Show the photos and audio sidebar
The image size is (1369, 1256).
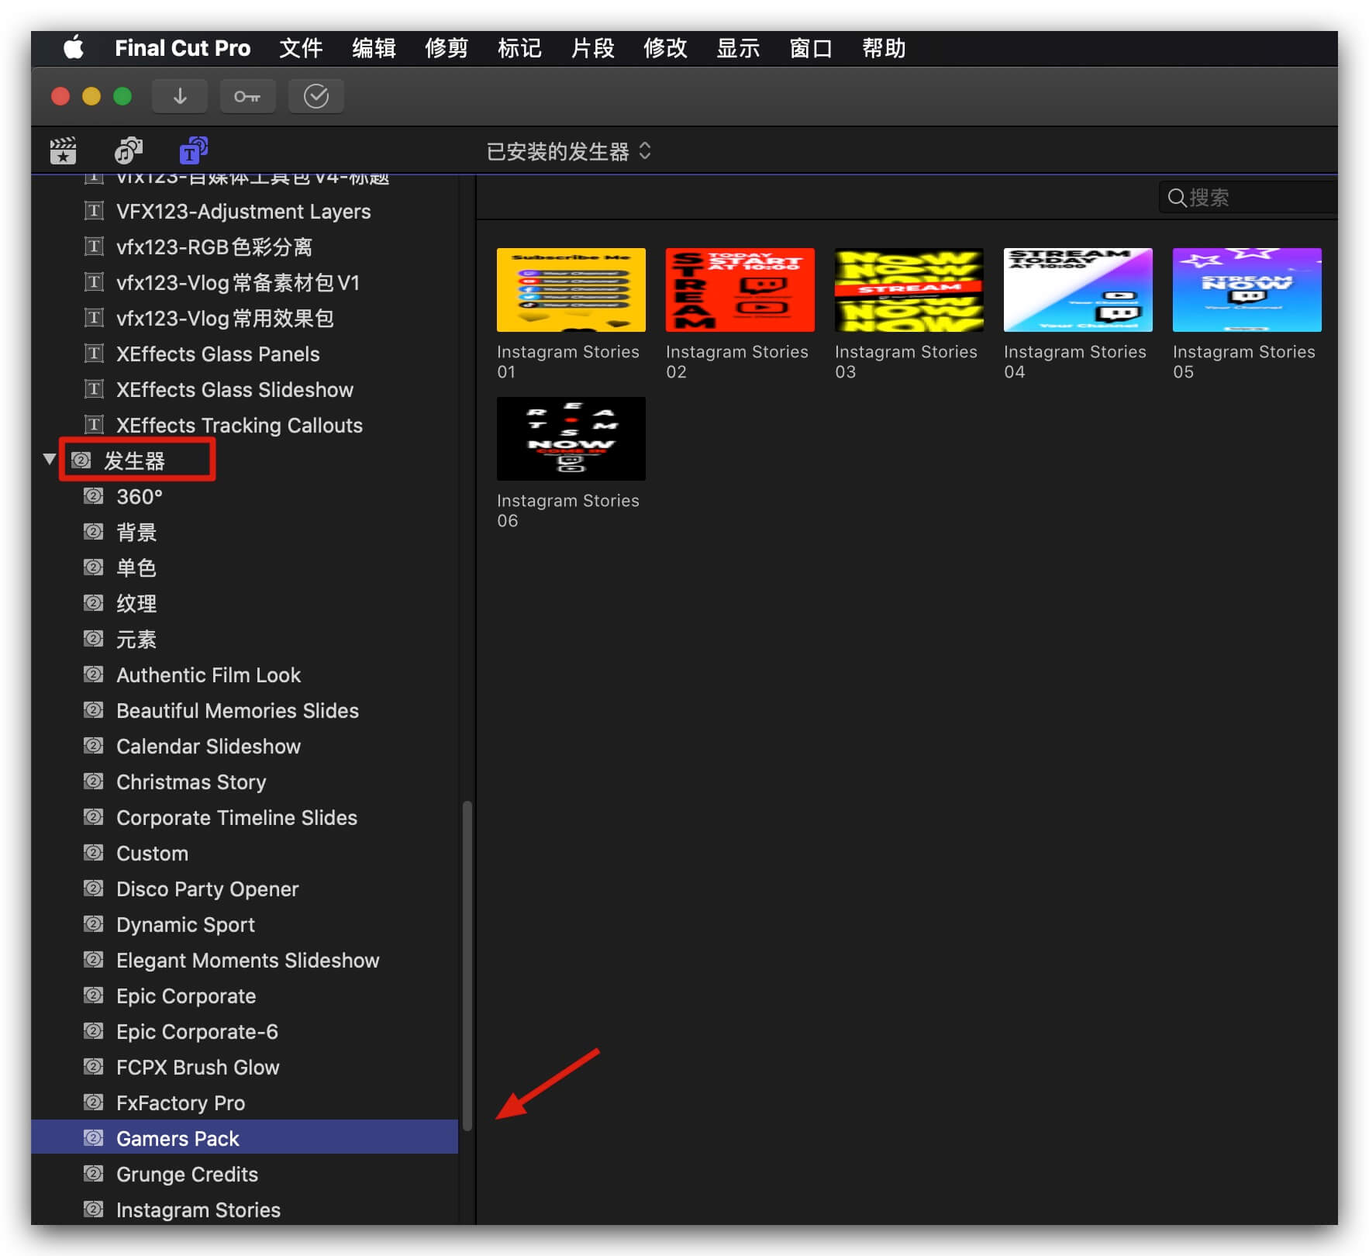click(128, 150)
